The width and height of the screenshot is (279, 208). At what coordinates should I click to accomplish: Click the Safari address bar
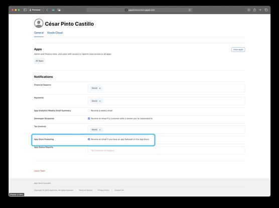point(139,10)
